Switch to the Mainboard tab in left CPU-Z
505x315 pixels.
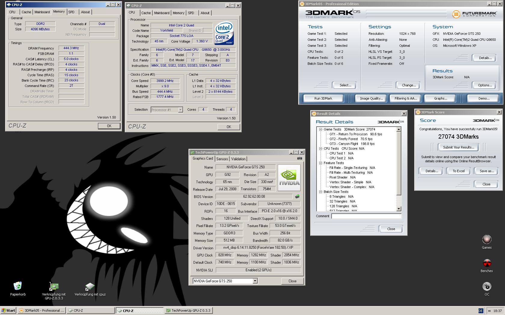[42, 12]
